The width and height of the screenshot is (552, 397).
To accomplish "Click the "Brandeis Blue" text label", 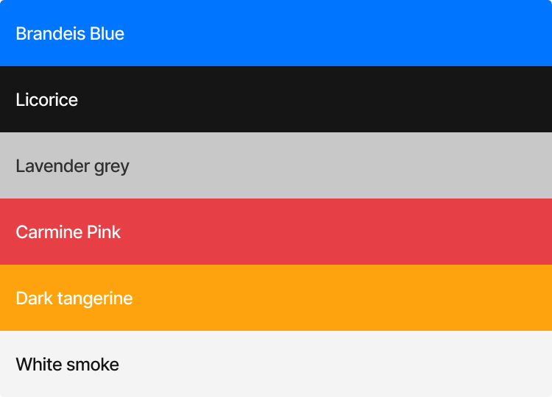I will [x=70, y=34].
